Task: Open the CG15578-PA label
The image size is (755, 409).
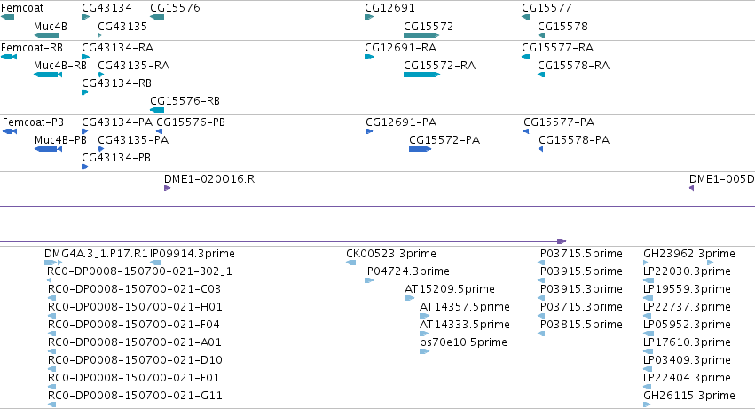Action: tap(574, 140)
